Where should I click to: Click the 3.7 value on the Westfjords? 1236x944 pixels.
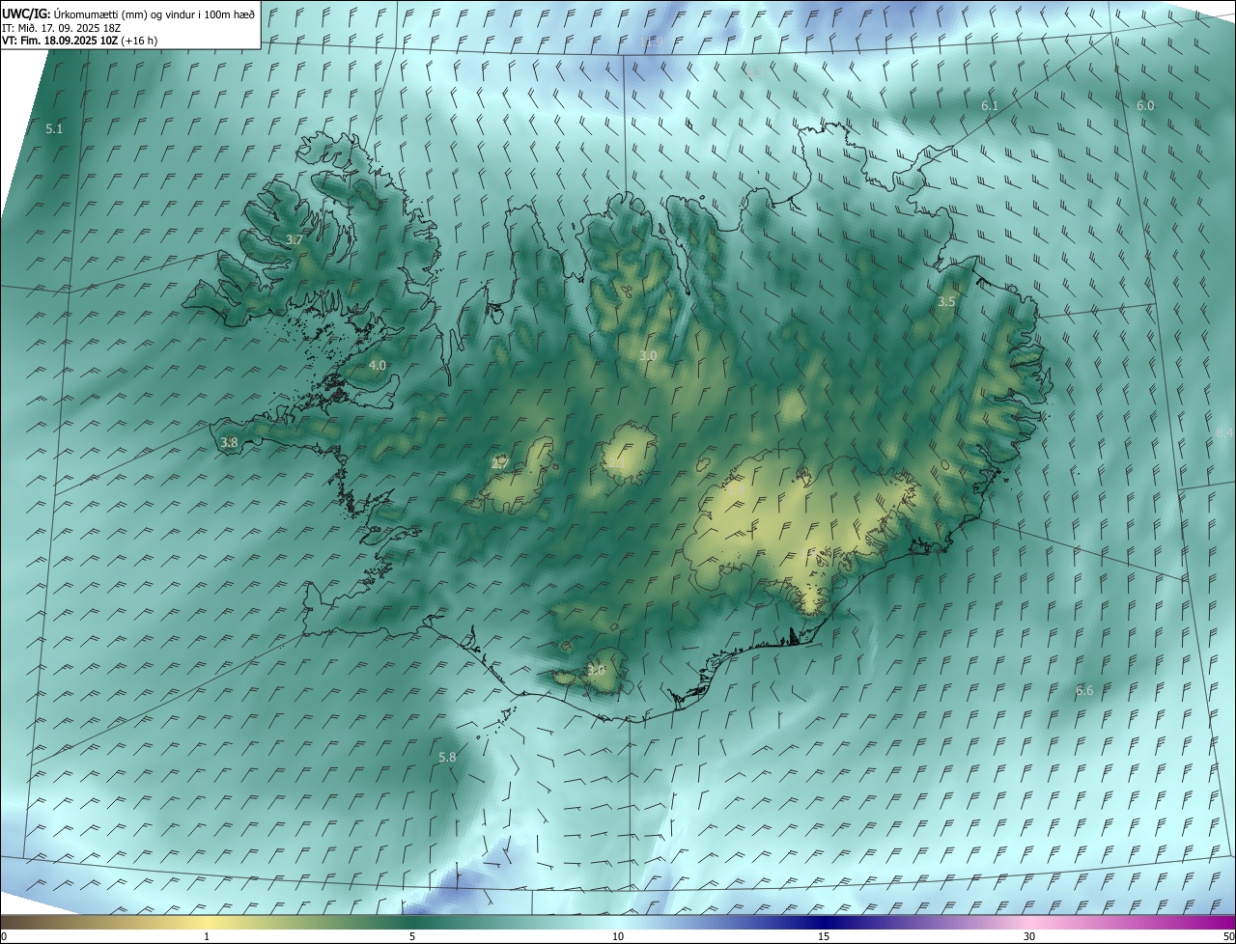[295, 239]
